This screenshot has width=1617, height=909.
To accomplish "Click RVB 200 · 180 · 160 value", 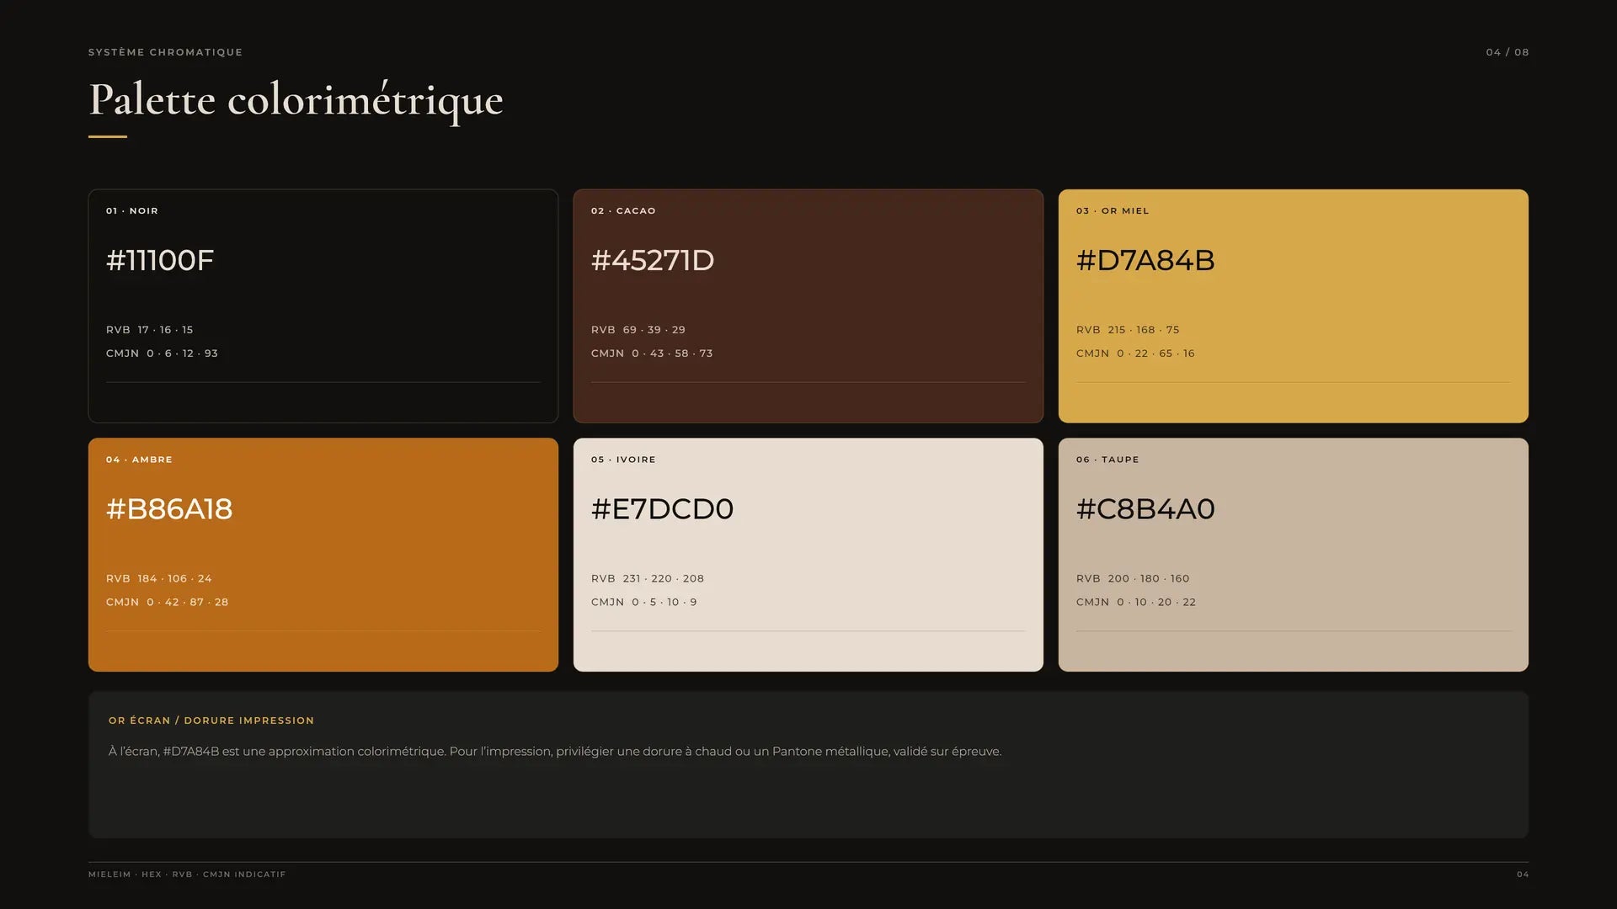I will tap(1133, 579).
